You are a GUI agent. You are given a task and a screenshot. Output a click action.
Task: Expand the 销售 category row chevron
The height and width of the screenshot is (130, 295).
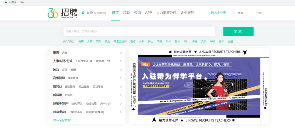pos(121,53)
